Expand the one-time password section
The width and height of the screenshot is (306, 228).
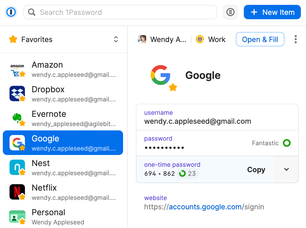(x=286, y=169)
